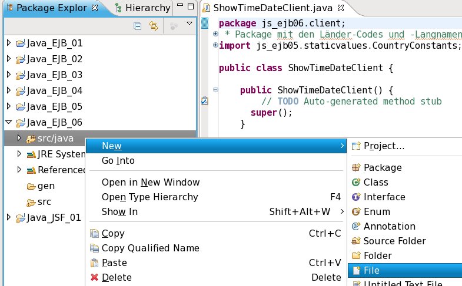The width and height of the screenshot is (462, 286).
Task: Expand the Java_JSF_01 project node
Action: coord(8,218)
